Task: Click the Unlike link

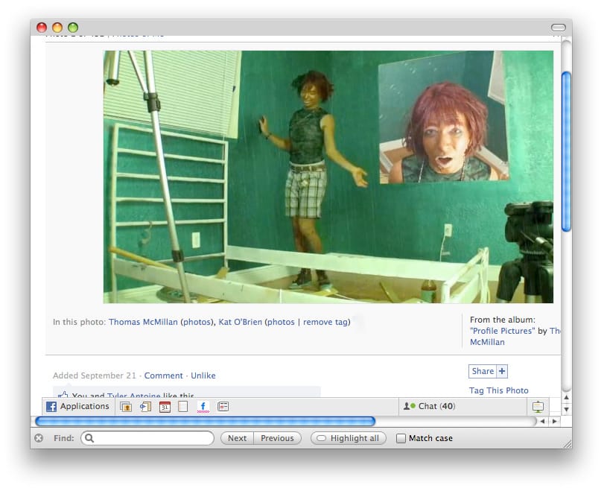Action: (x=203, y=375)
